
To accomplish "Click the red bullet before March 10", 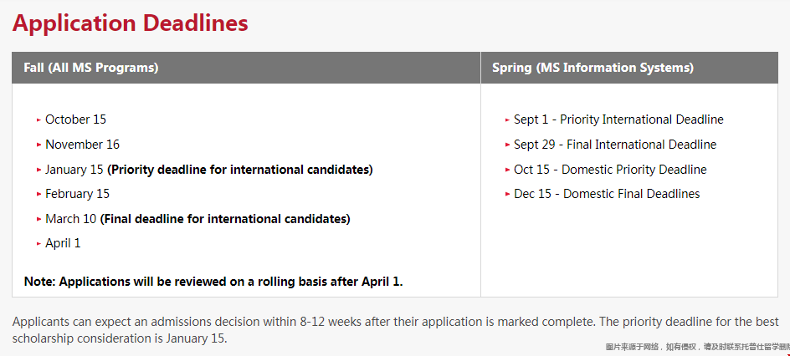I will (x=38, y=219).
